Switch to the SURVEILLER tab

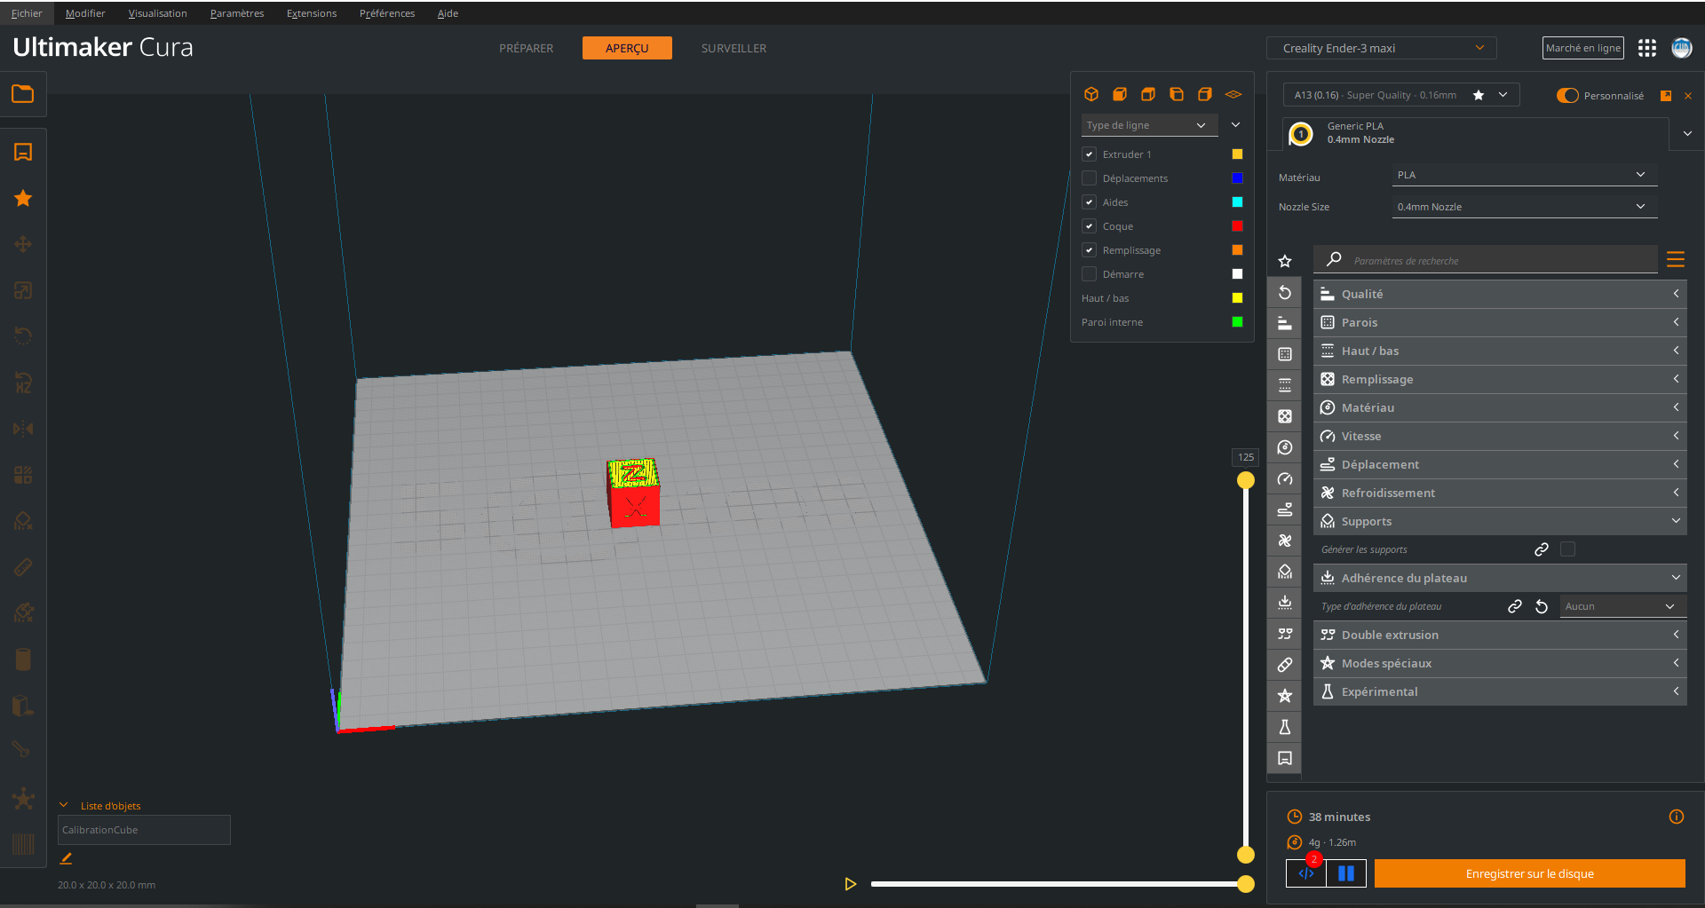coord(734,48)
